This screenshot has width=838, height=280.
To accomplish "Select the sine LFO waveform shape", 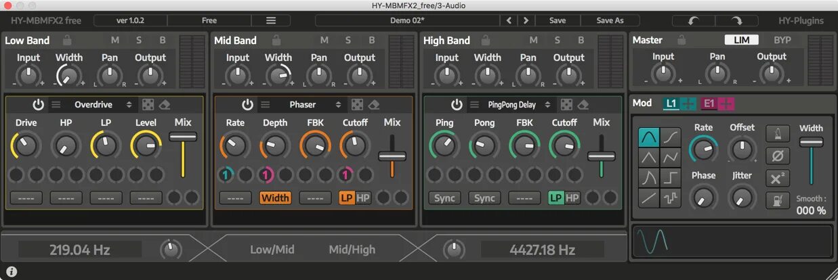I will (649, 137).
